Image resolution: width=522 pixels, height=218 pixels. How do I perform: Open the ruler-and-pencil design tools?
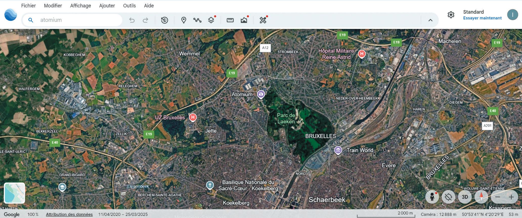click(263, 20)
